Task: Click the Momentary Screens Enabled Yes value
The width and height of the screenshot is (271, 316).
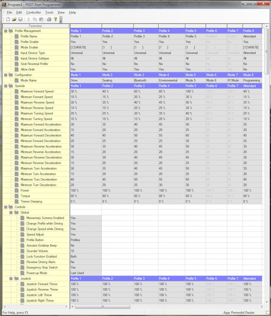Action: coord(85,218)
